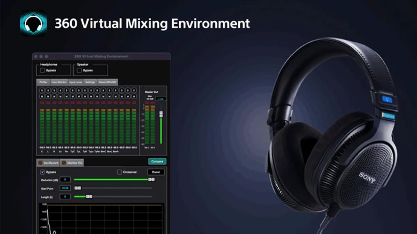Open the Profile tab

(x=43, y=82)
